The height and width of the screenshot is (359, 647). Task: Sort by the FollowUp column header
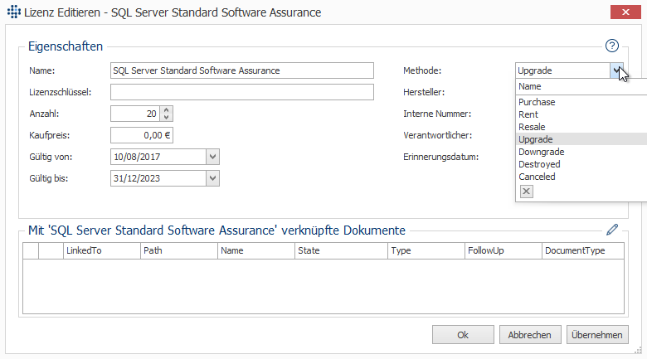click(503, 250)
